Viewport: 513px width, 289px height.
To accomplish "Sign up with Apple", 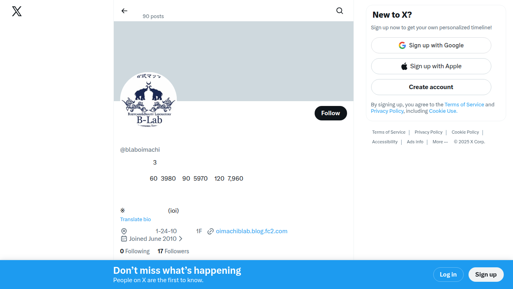I will pos(431,66).
